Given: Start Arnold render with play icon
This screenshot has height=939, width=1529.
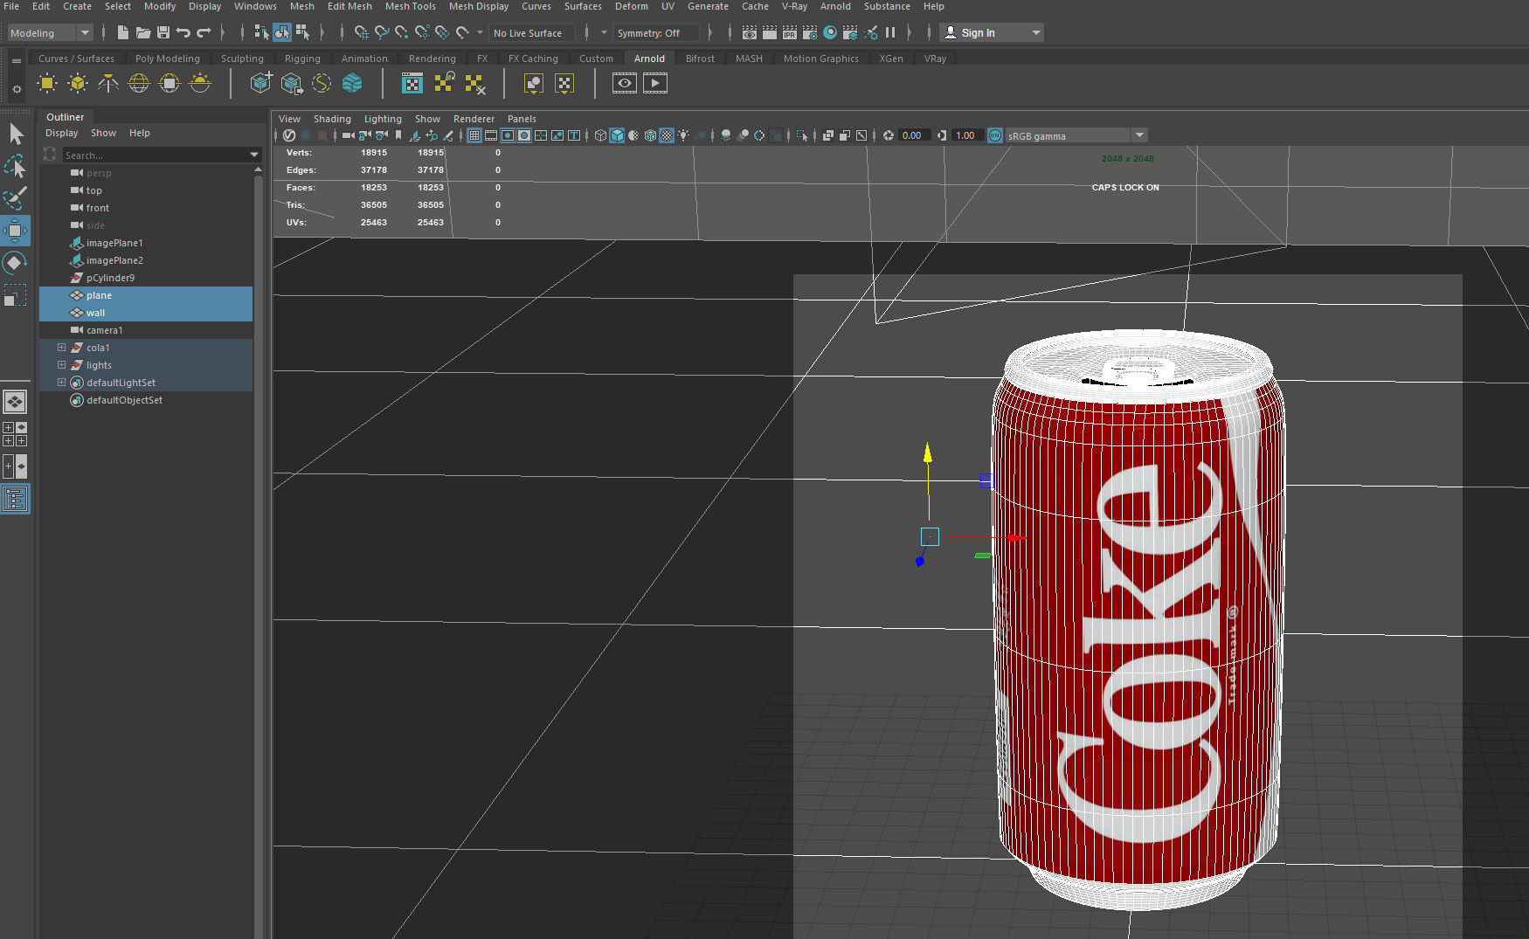Looking at the screenshot, I should tap(655, 84).
